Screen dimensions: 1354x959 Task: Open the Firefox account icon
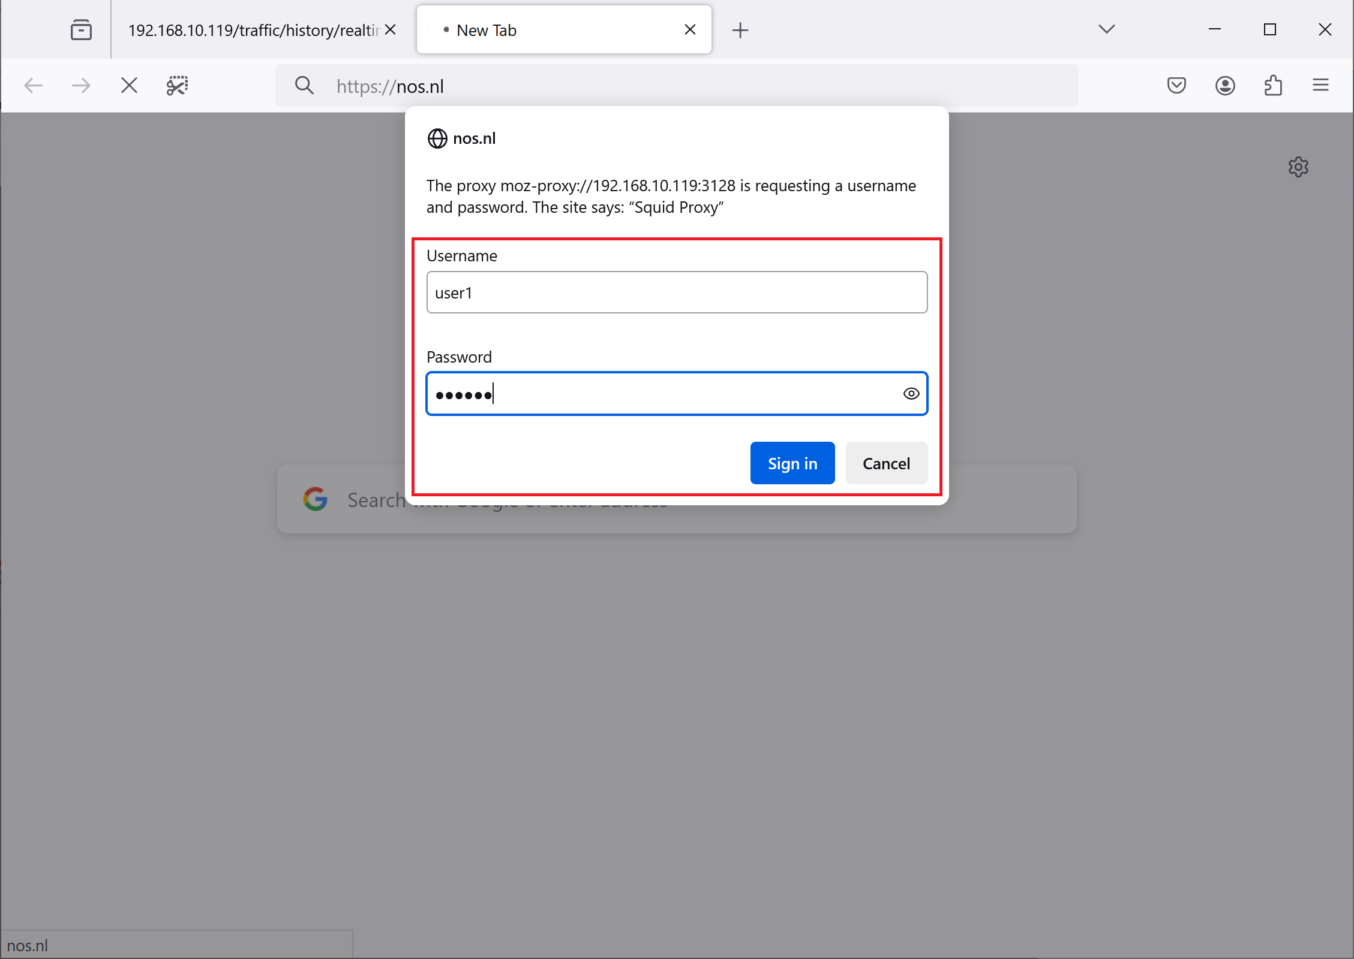click(x=1225, y=86)
